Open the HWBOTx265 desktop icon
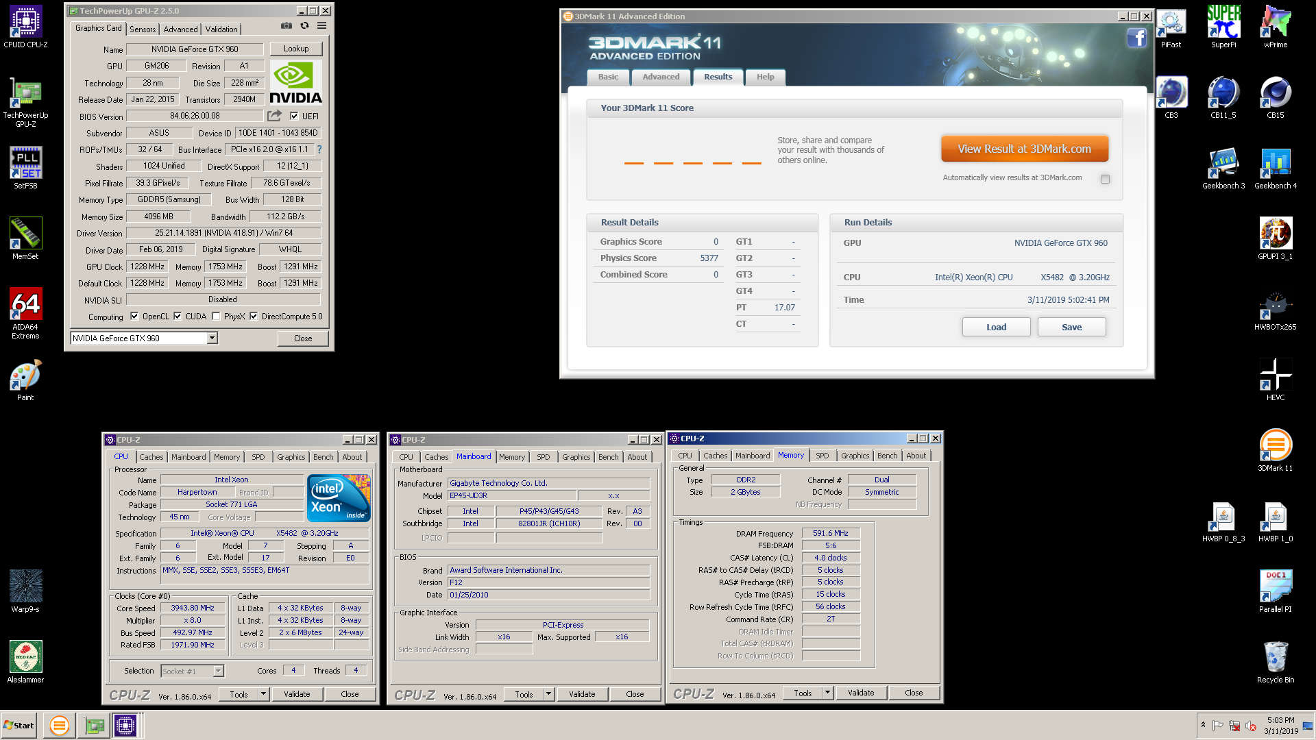The image size is (1316, 740). pyautogui.click(x=1276, y=309)
